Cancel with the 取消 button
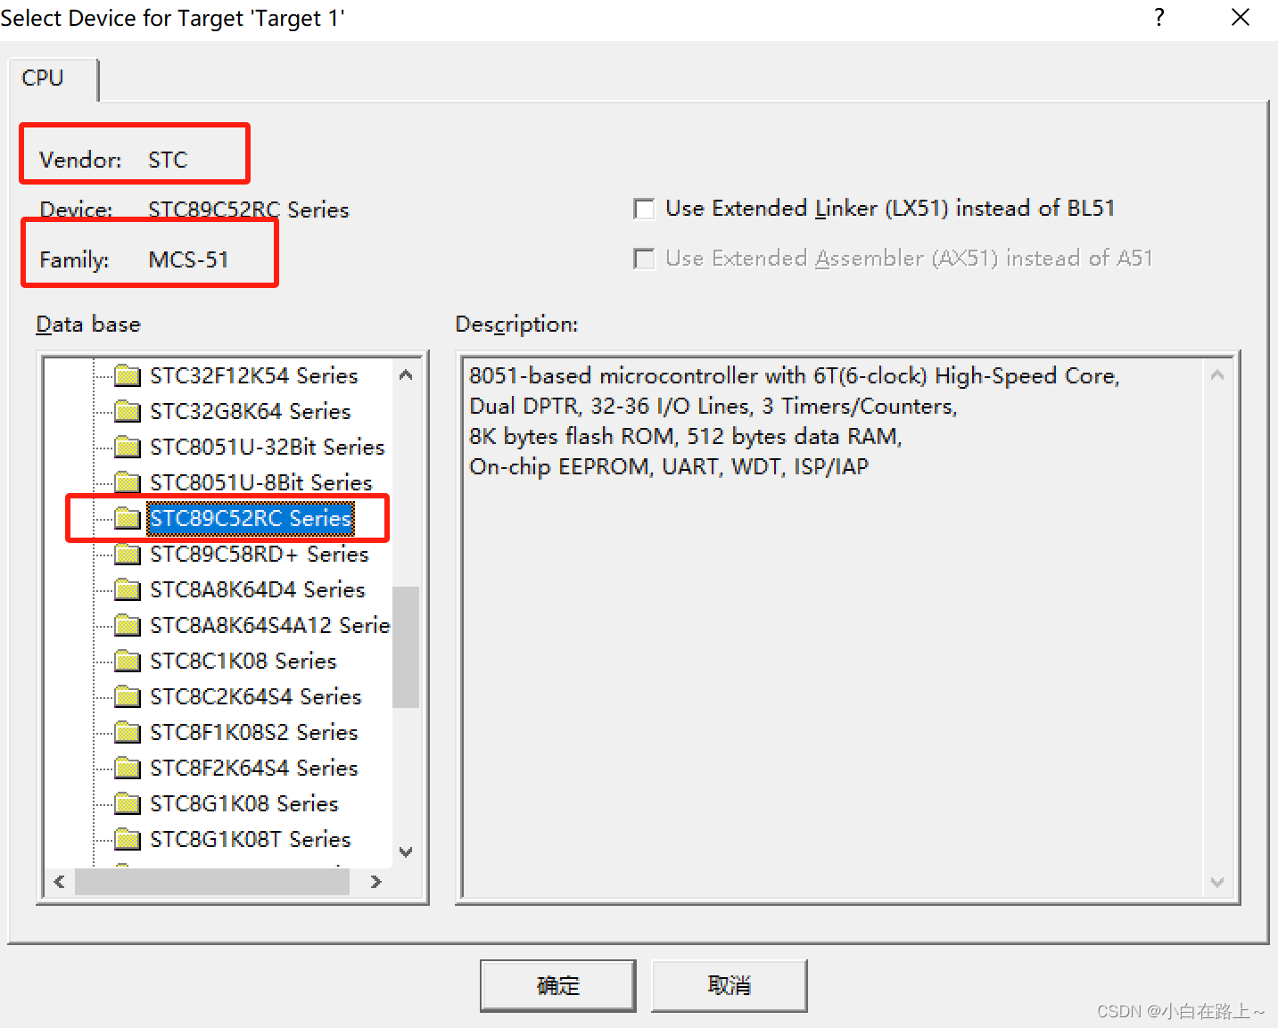Image resolution: width=1278 pixels, height=1028 pixels. coord(730,985)
